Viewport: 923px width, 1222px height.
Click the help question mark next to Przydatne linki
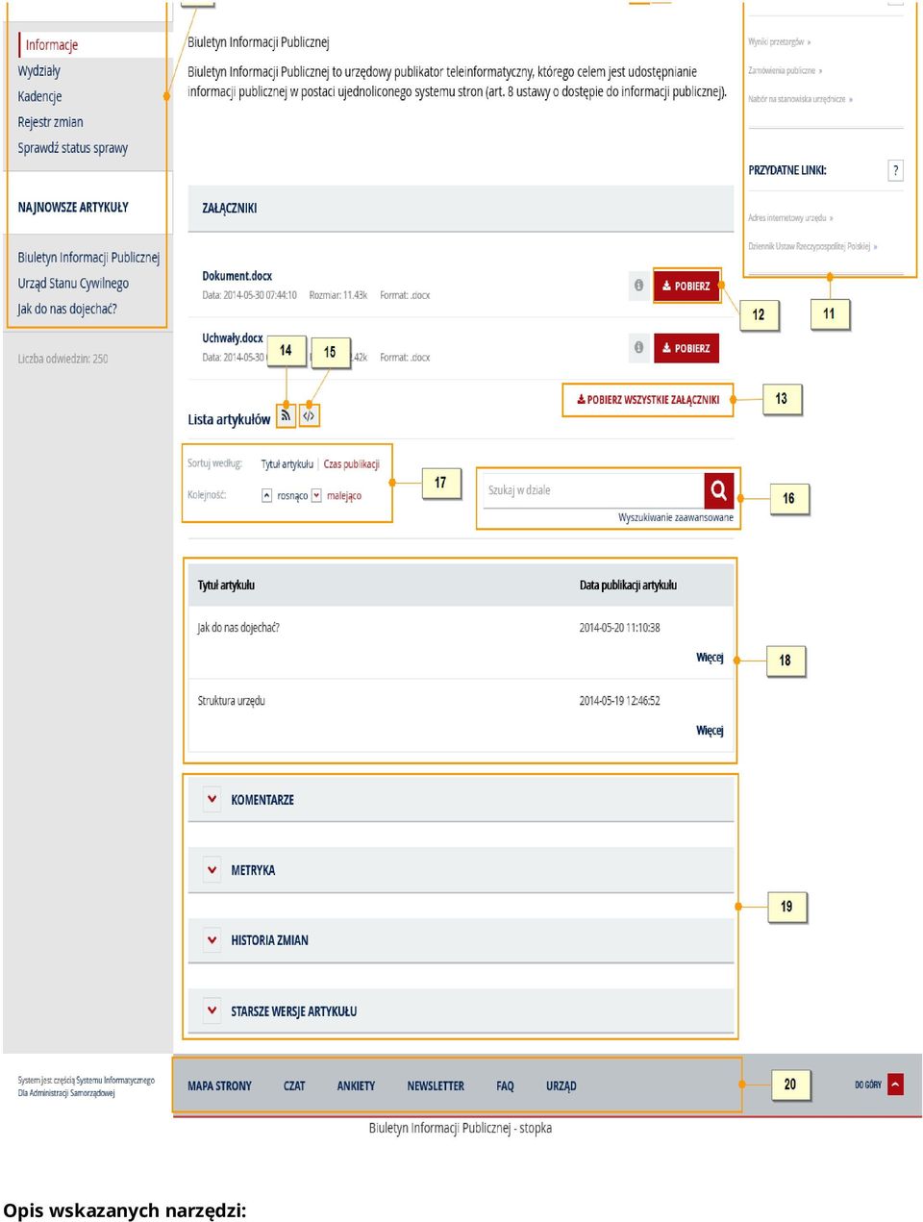pos(895,170)
